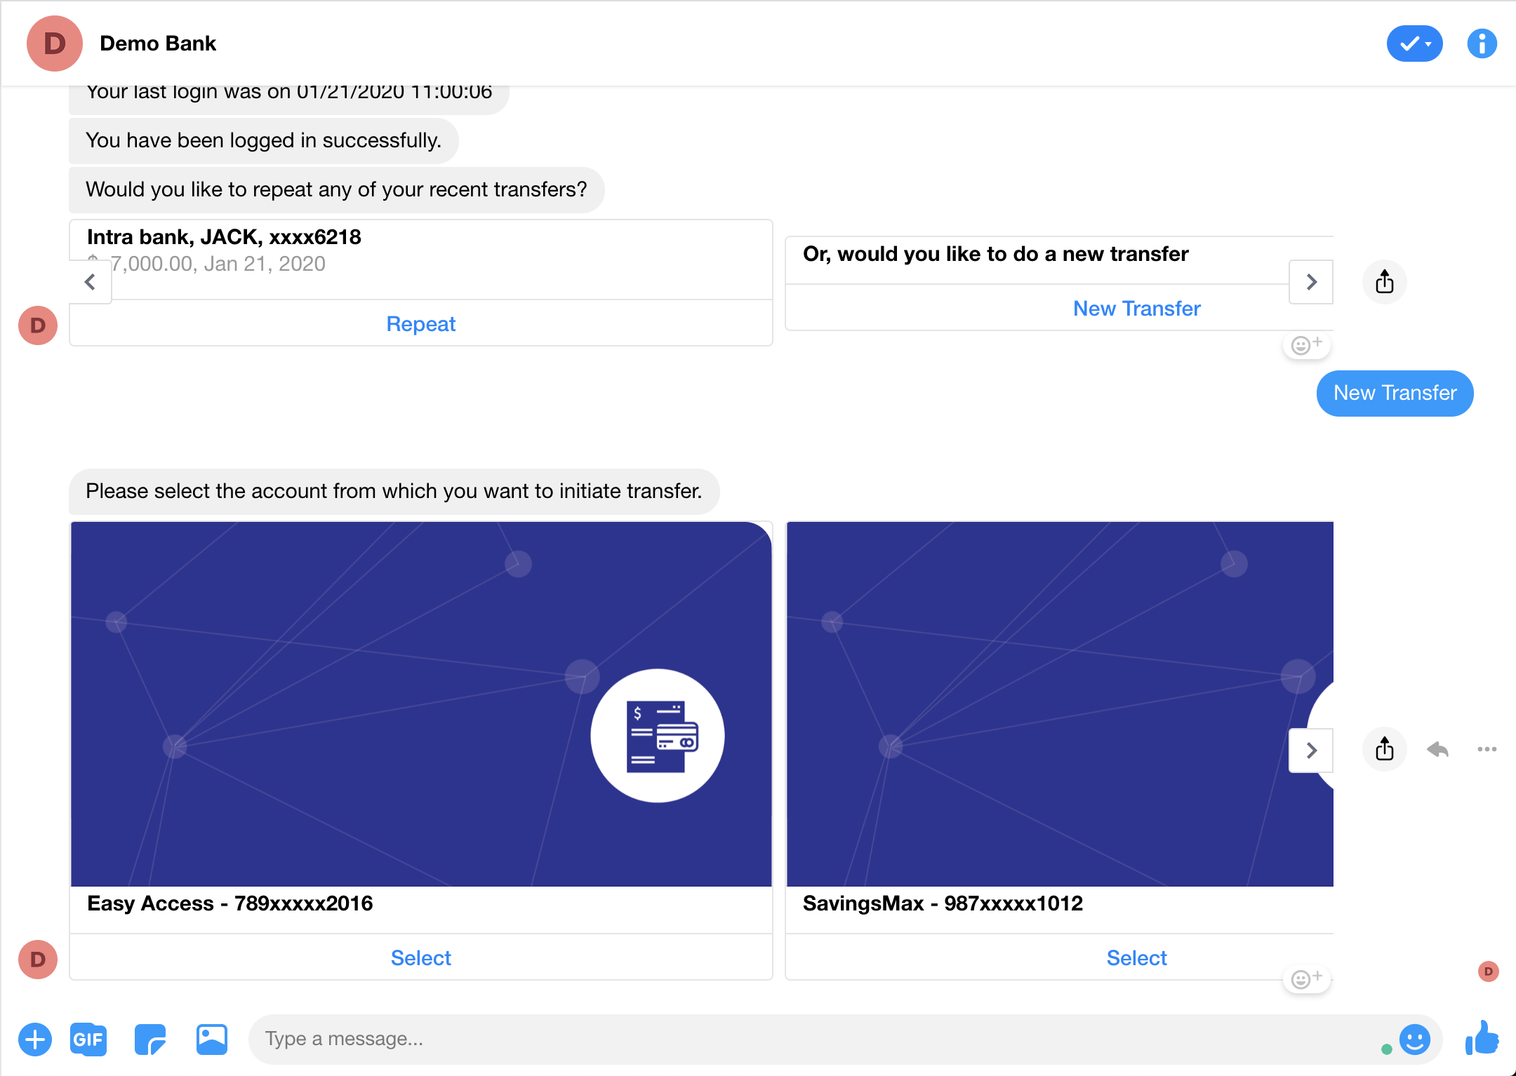This screenshot has height=1076, width=1516.
Task: Select the SavingsMax 987xxxxx1012 account
Action: coord(1136,957)
